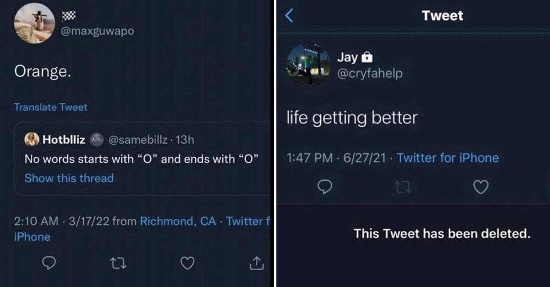Share the Orange tweet via the upload icon
The width and height of the screenshot is (550, 287).
tap(256, 263)
